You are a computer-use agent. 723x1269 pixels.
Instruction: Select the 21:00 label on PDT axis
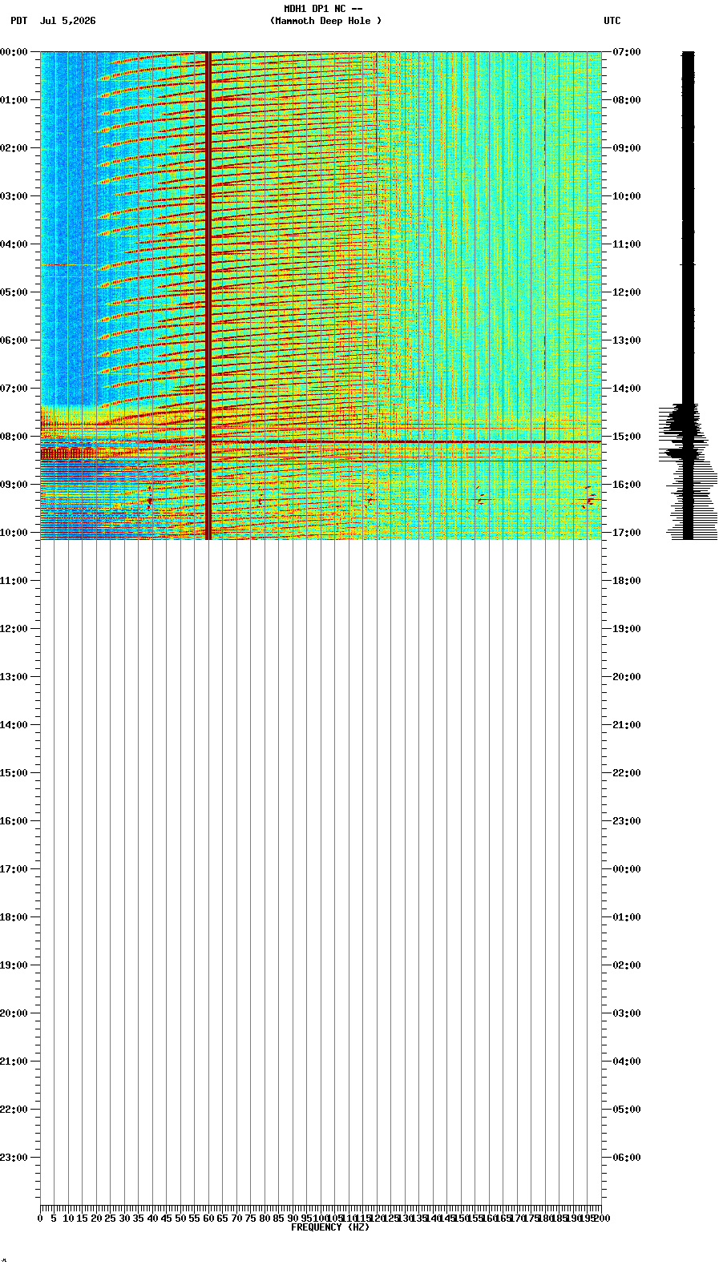coord(14,1061)
